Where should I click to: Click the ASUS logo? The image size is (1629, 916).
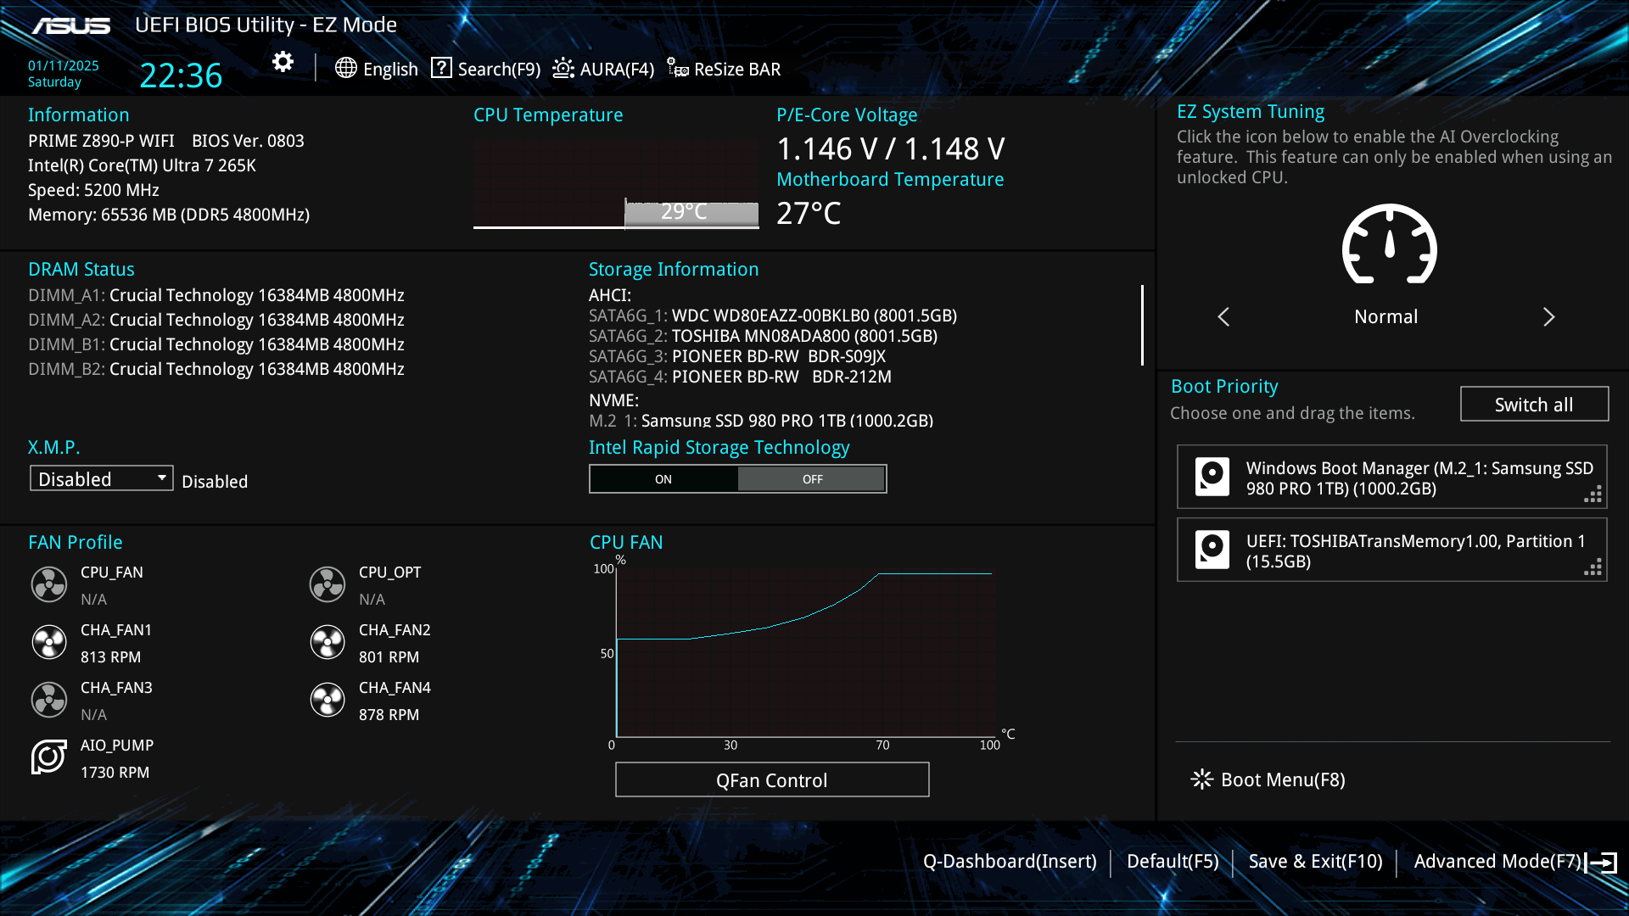point(71,25)
